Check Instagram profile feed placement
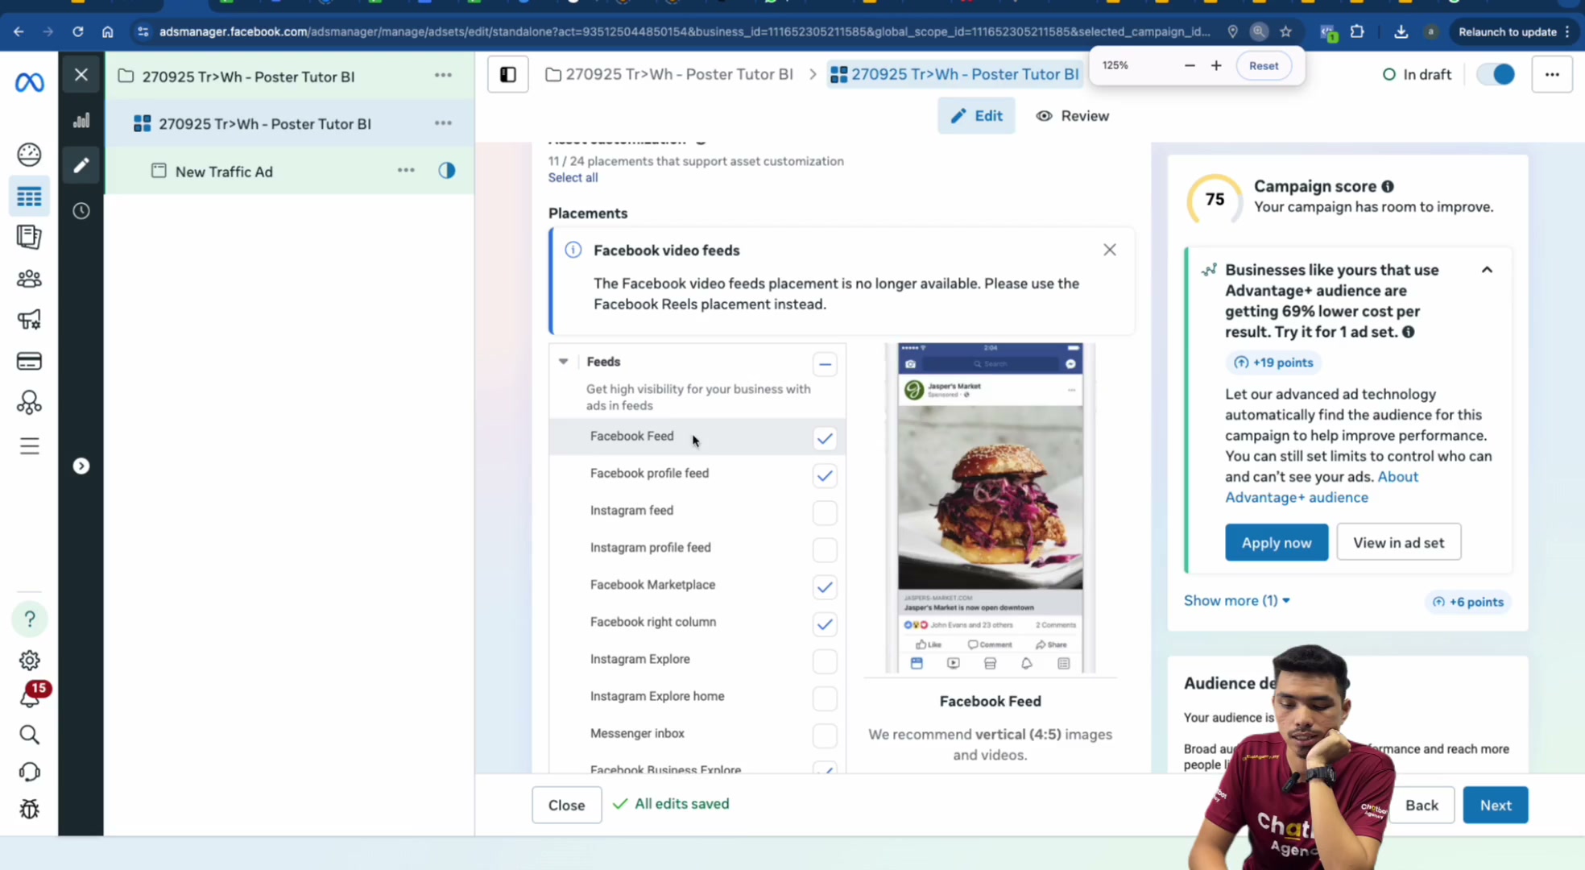This screenshot has height=870, width=1585. pyautogui.click(x=825, y=550)
